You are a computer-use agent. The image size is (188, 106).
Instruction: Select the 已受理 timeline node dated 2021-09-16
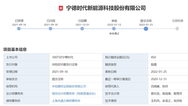coord(19,29)
